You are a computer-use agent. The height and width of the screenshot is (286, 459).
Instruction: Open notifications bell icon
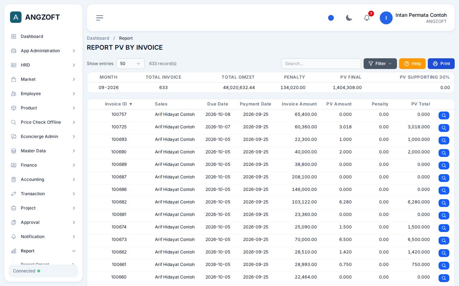click(x=367, y=18)
